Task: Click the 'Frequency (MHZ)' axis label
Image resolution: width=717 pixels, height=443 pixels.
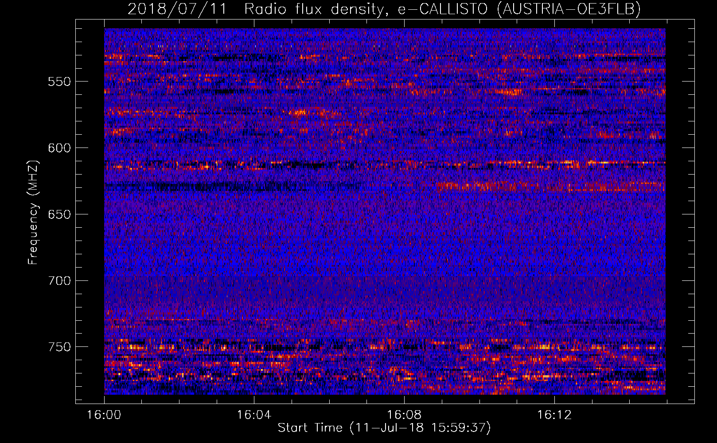Action: pos(33,213)
